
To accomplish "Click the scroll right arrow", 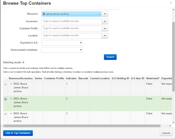I will tap(170, 126).
